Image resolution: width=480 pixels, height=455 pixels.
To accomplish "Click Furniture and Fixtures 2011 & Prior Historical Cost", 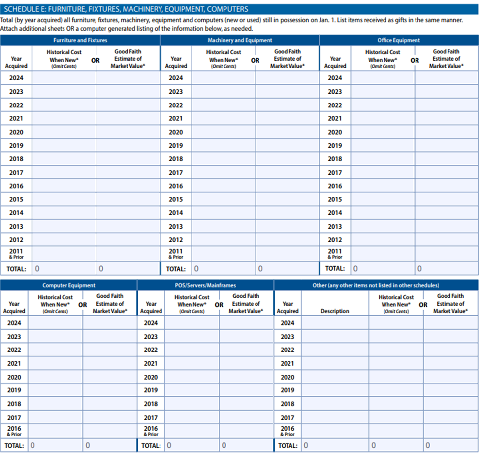I will (64, 254).
